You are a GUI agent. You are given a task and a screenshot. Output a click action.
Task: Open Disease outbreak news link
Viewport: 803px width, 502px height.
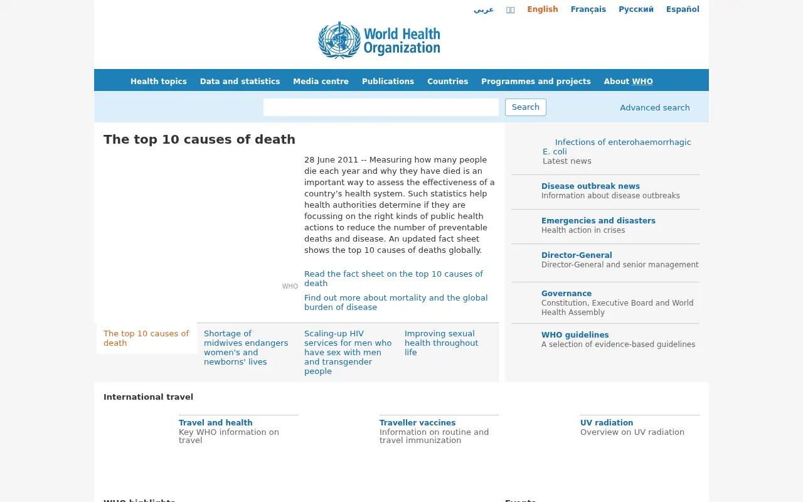tap(590, 186)
